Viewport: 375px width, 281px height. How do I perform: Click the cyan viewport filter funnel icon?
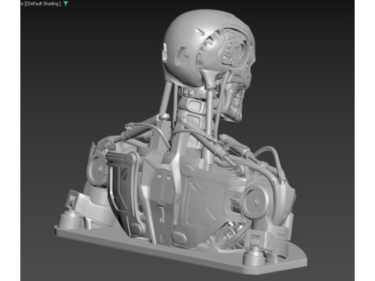[66, 4]
